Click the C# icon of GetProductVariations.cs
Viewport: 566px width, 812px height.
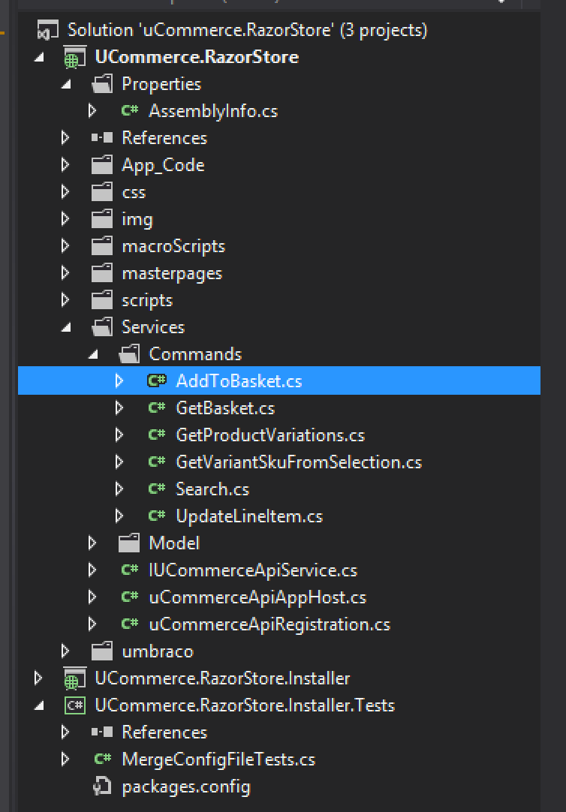pyautogui.click(x=156, y=435)
